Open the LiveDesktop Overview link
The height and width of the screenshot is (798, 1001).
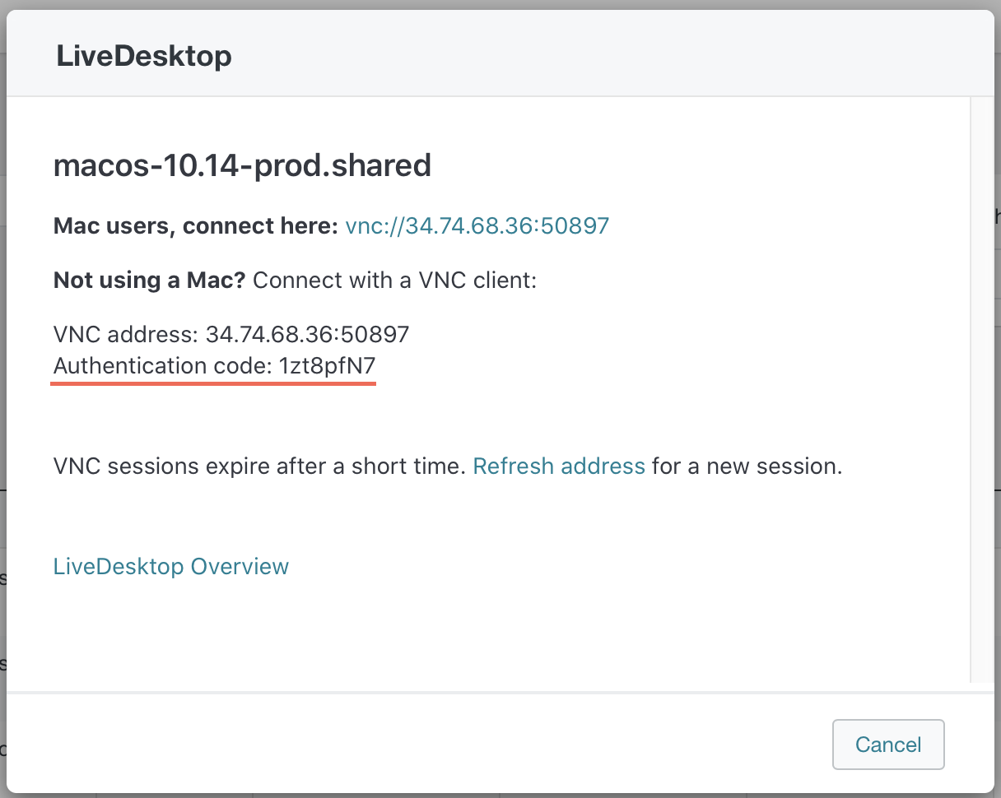click(170, 567)
